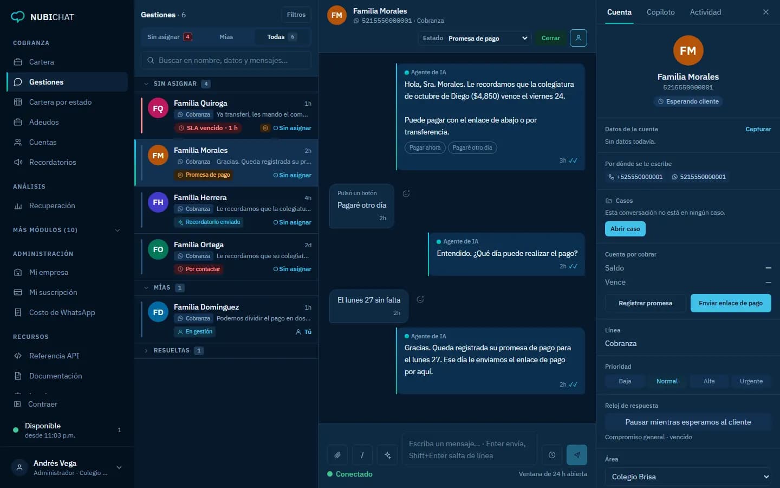Screen dimensions: 780x488
Task: Open Documentación resource
Action: tap(67, 376)
